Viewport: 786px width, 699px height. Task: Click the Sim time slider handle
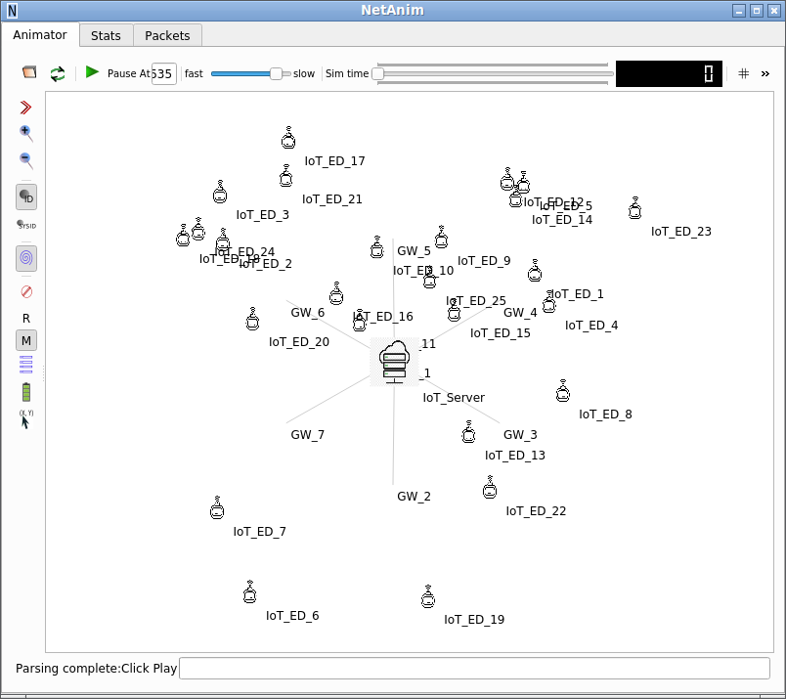[378, 73]
